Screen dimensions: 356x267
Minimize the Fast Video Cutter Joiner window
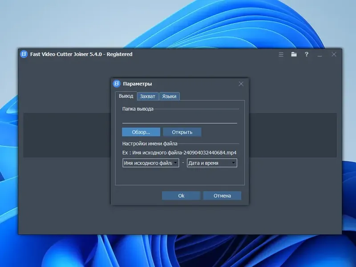coord(319,54)
